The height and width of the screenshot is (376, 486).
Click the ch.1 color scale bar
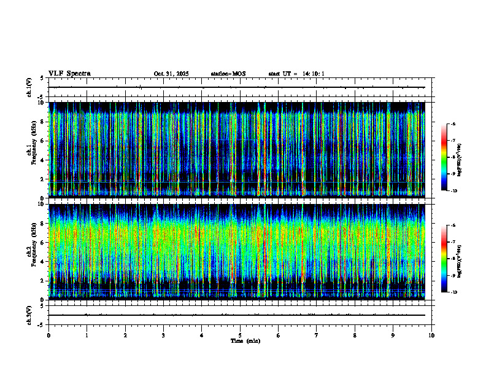pos(444,157)
